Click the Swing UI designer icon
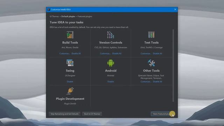The image size is (224, 126). tap(70, 63)
